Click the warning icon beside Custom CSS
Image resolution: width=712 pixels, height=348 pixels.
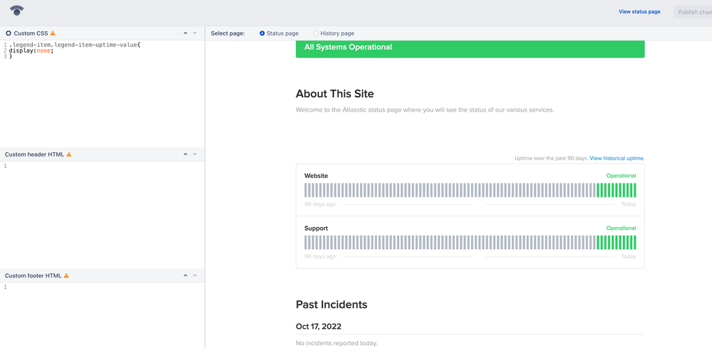(x=53, y=33)
